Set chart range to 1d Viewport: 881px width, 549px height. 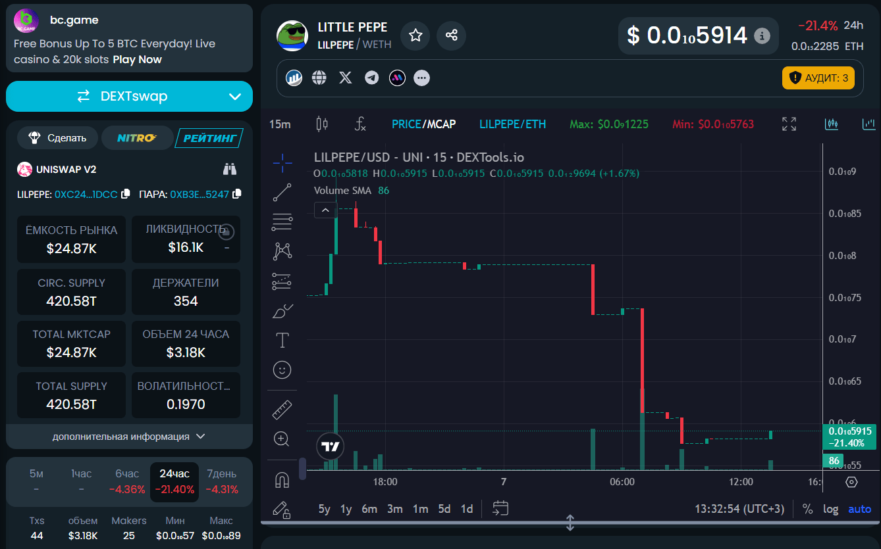point(467,509)
